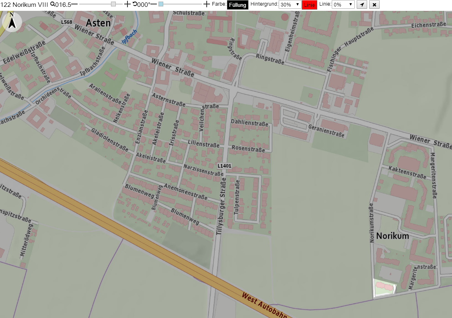The image size is (452, 318).
Task: Click the red Linie color button
Action: tap(309, 5)
